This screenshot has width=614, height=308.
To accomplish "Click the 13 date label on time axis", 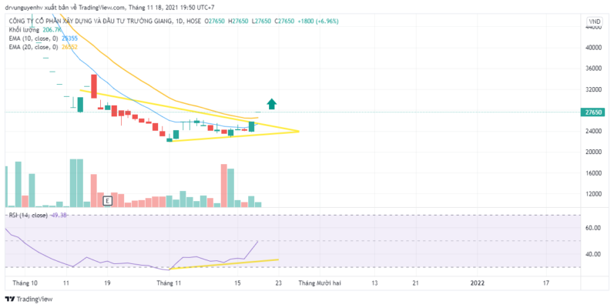I will (x=374, y=283).
